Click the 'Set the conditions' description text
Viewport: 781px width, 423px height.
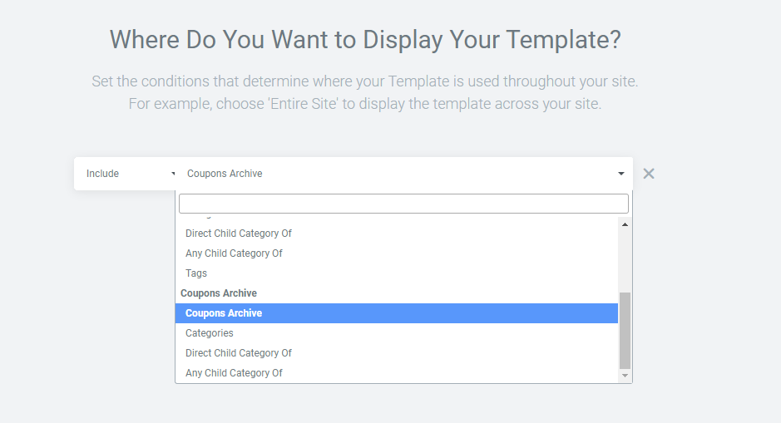pyautogui.click(x=365, y=92)
